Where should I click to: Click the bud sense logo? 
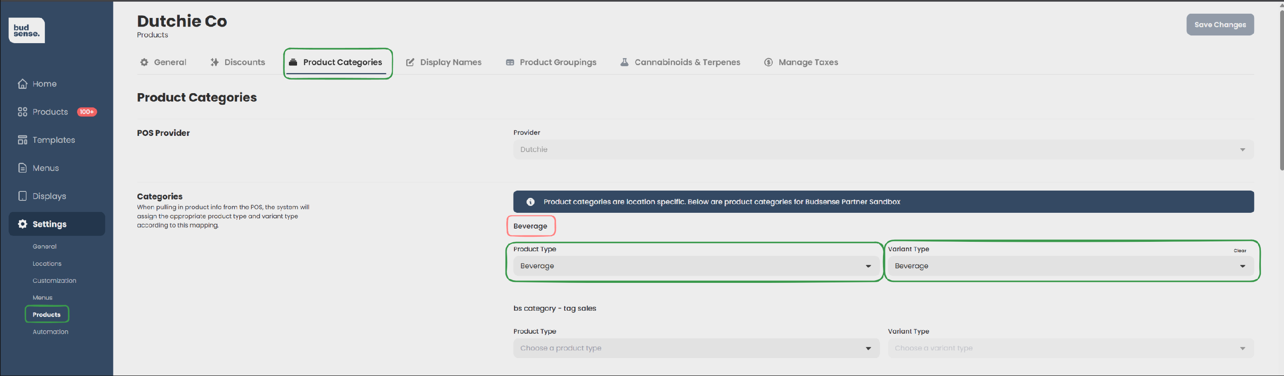point(27,30)
